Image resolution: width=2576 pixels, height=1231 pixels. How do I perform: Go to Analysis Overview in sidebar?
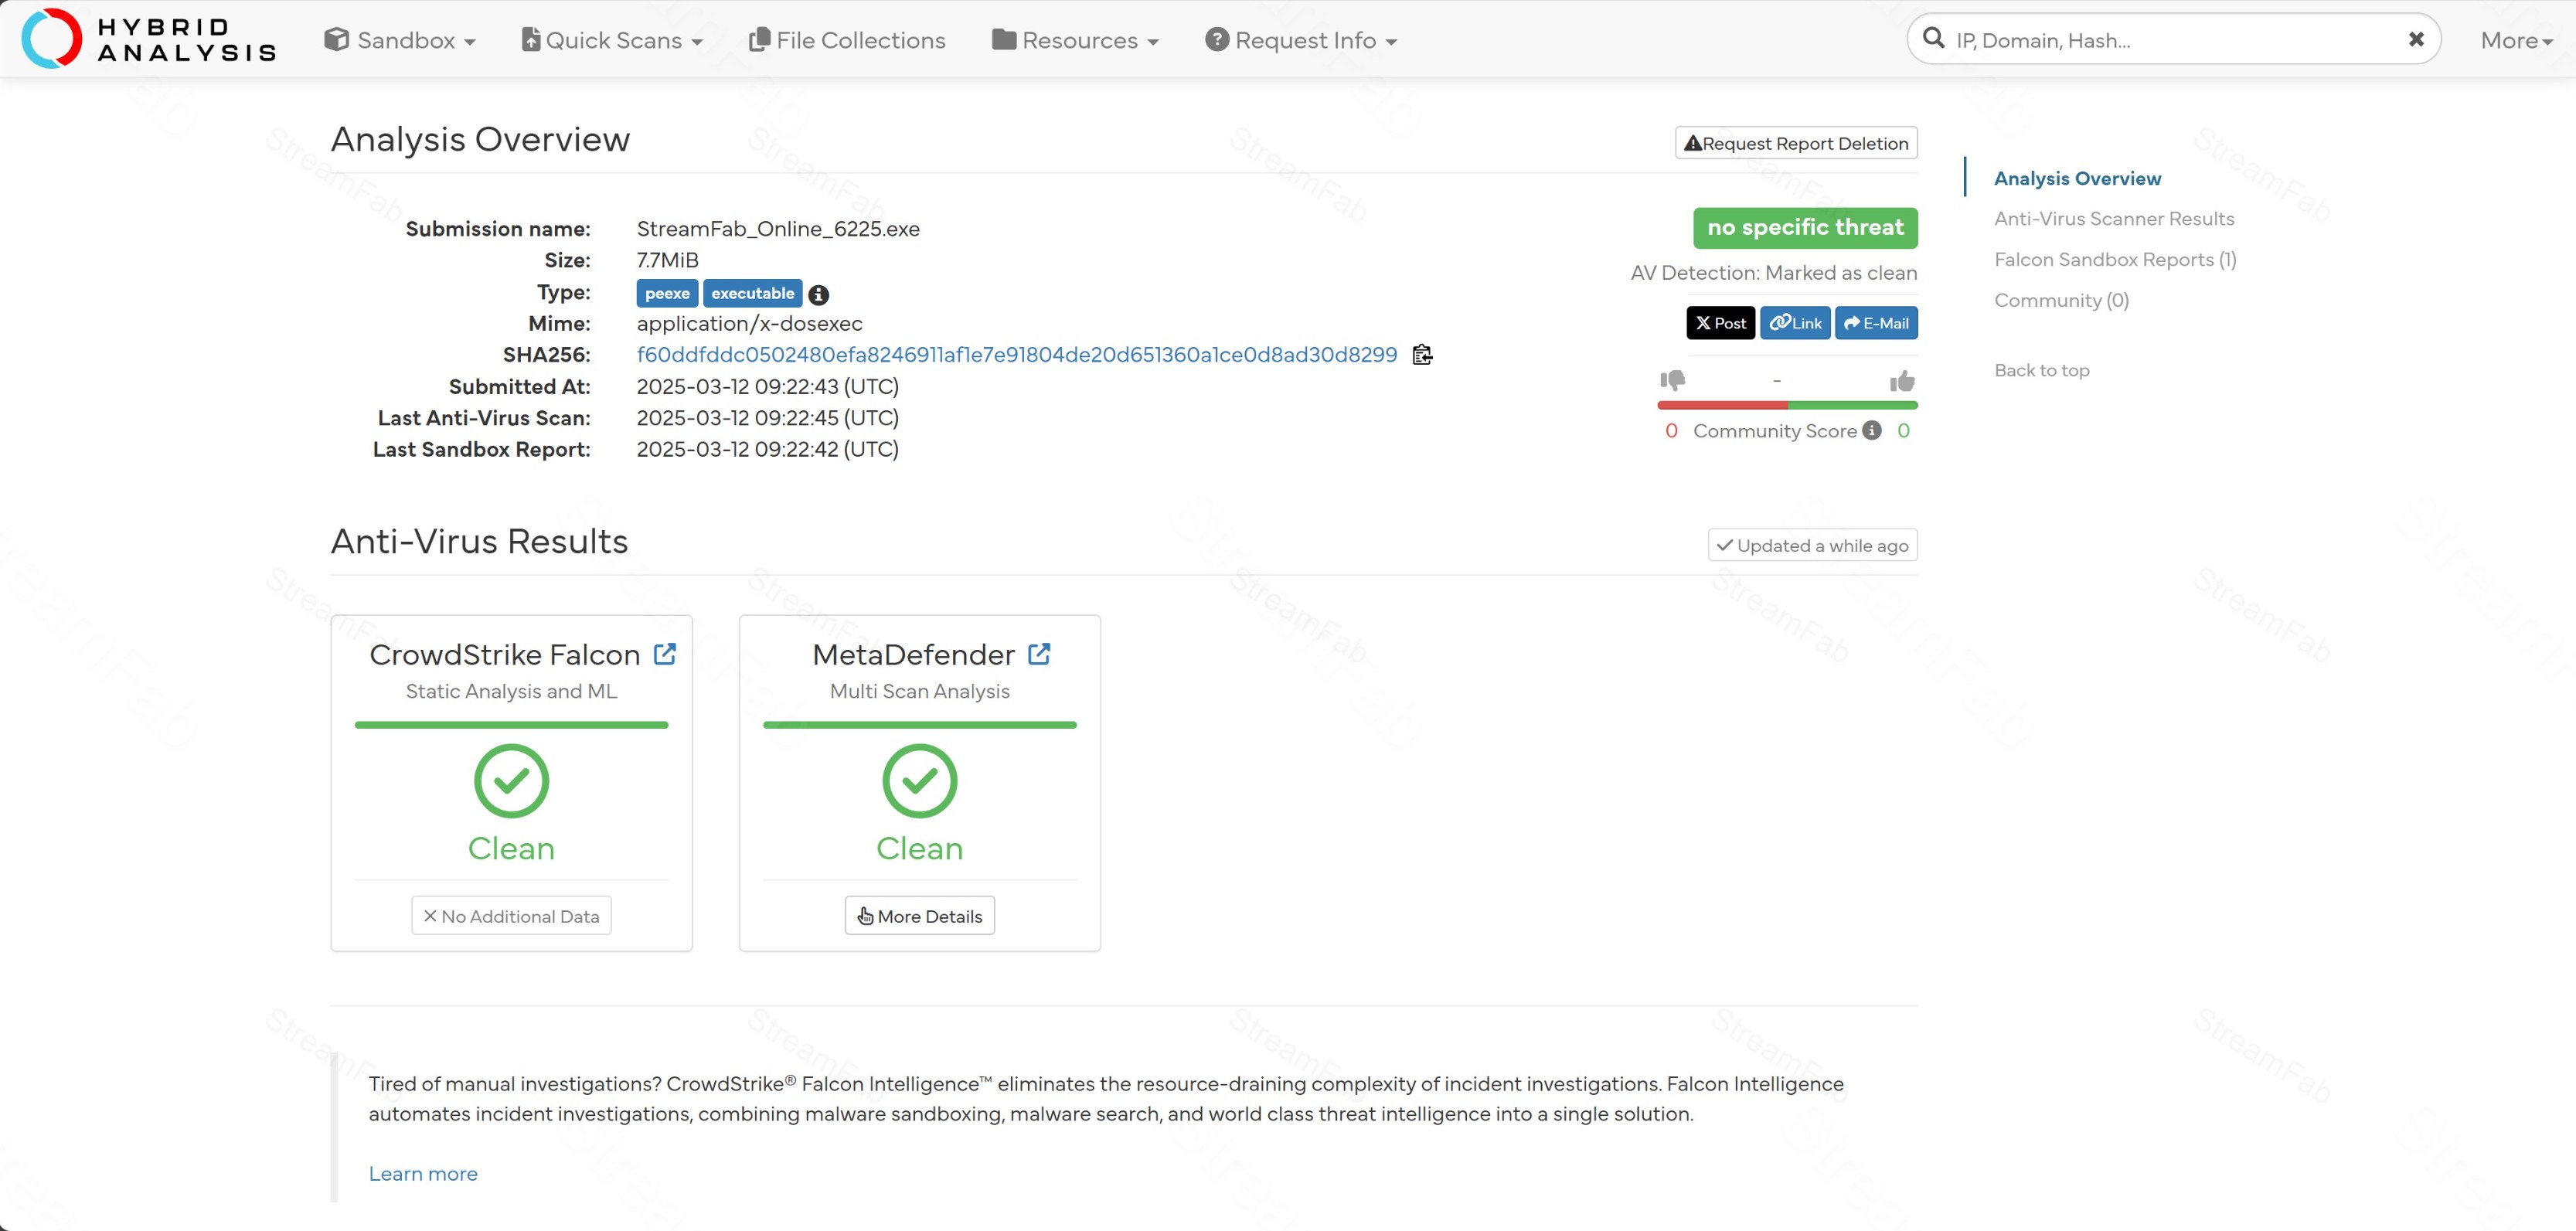pos(2077,178)
